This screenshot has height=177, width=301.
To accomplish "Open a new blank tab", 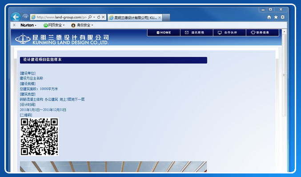I will [166, 18].
